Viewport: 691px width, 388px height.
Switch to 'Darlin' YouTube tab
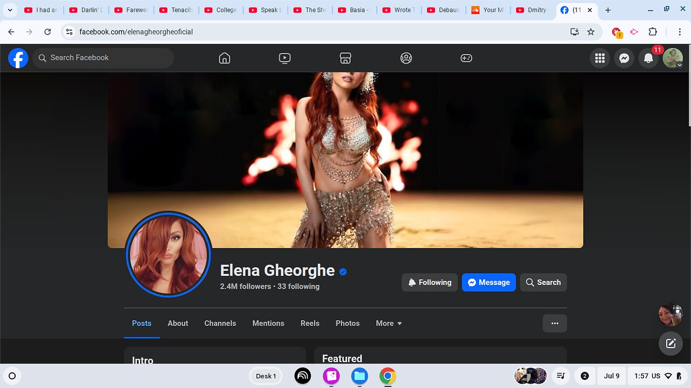(86, 10)
